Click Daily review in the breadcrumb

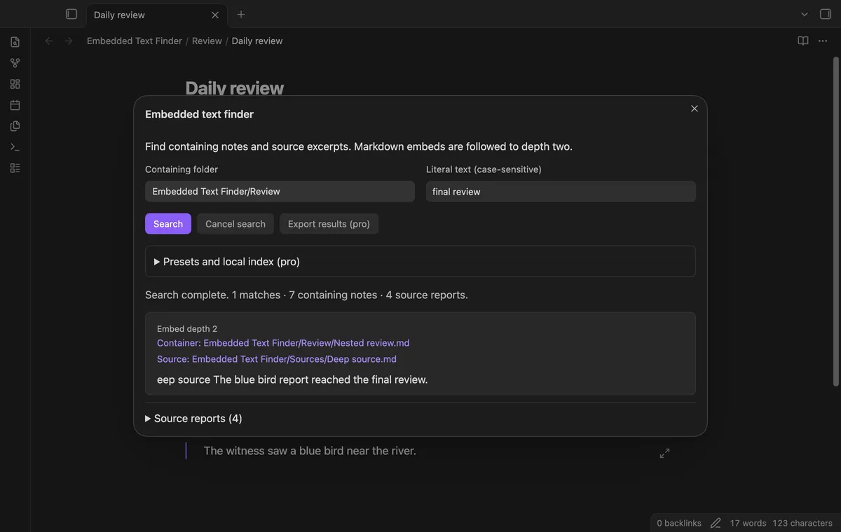[x=257, y=41]
